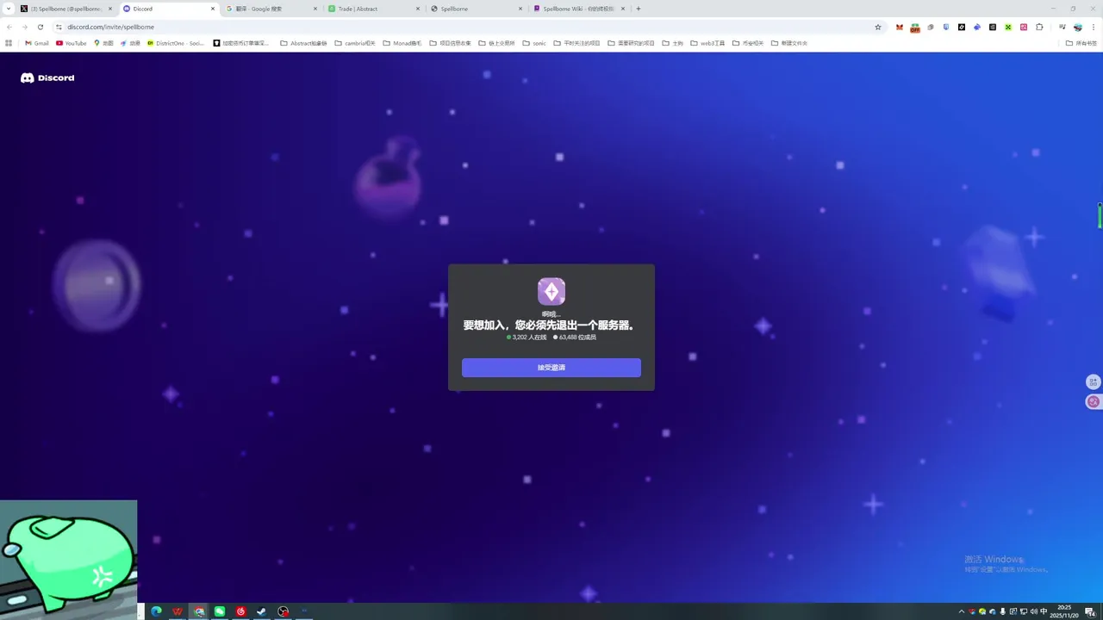
Task: Open the WPS app in taskbar
Action: 178,611
